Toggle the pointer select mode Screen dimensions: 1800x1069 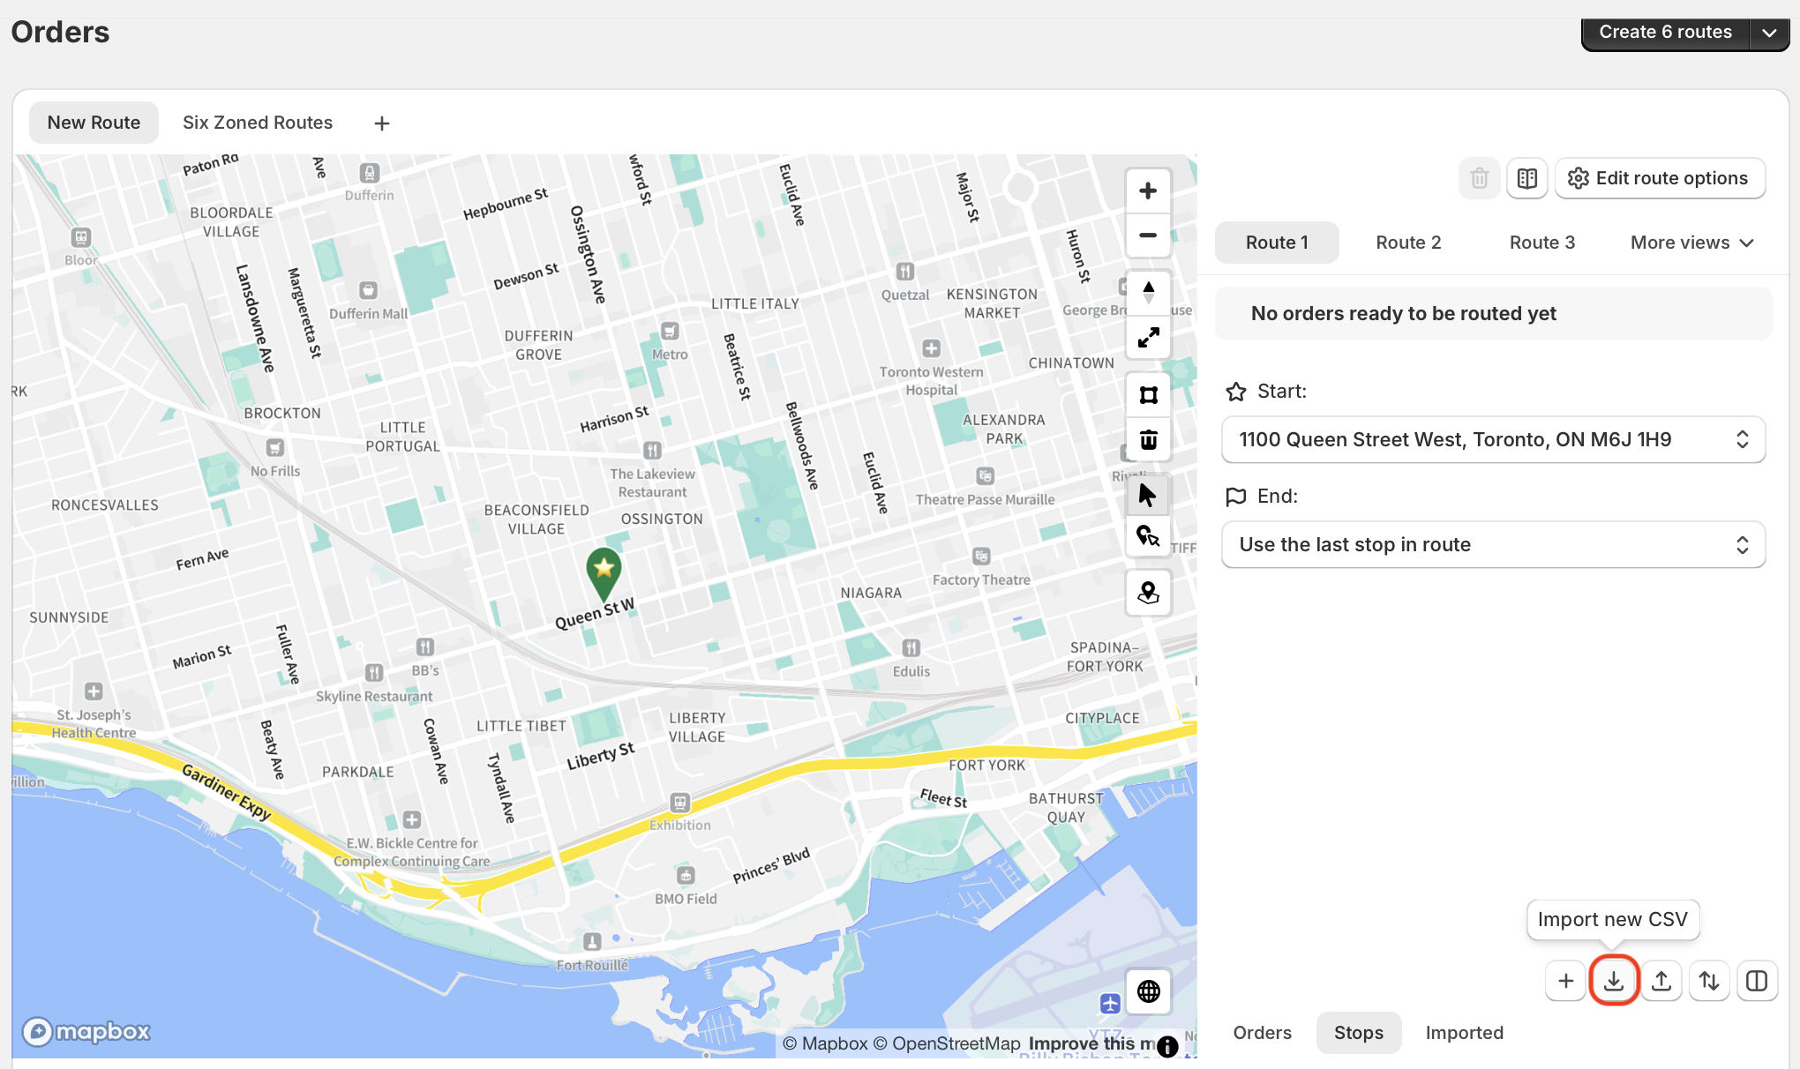click(1148, 495)
